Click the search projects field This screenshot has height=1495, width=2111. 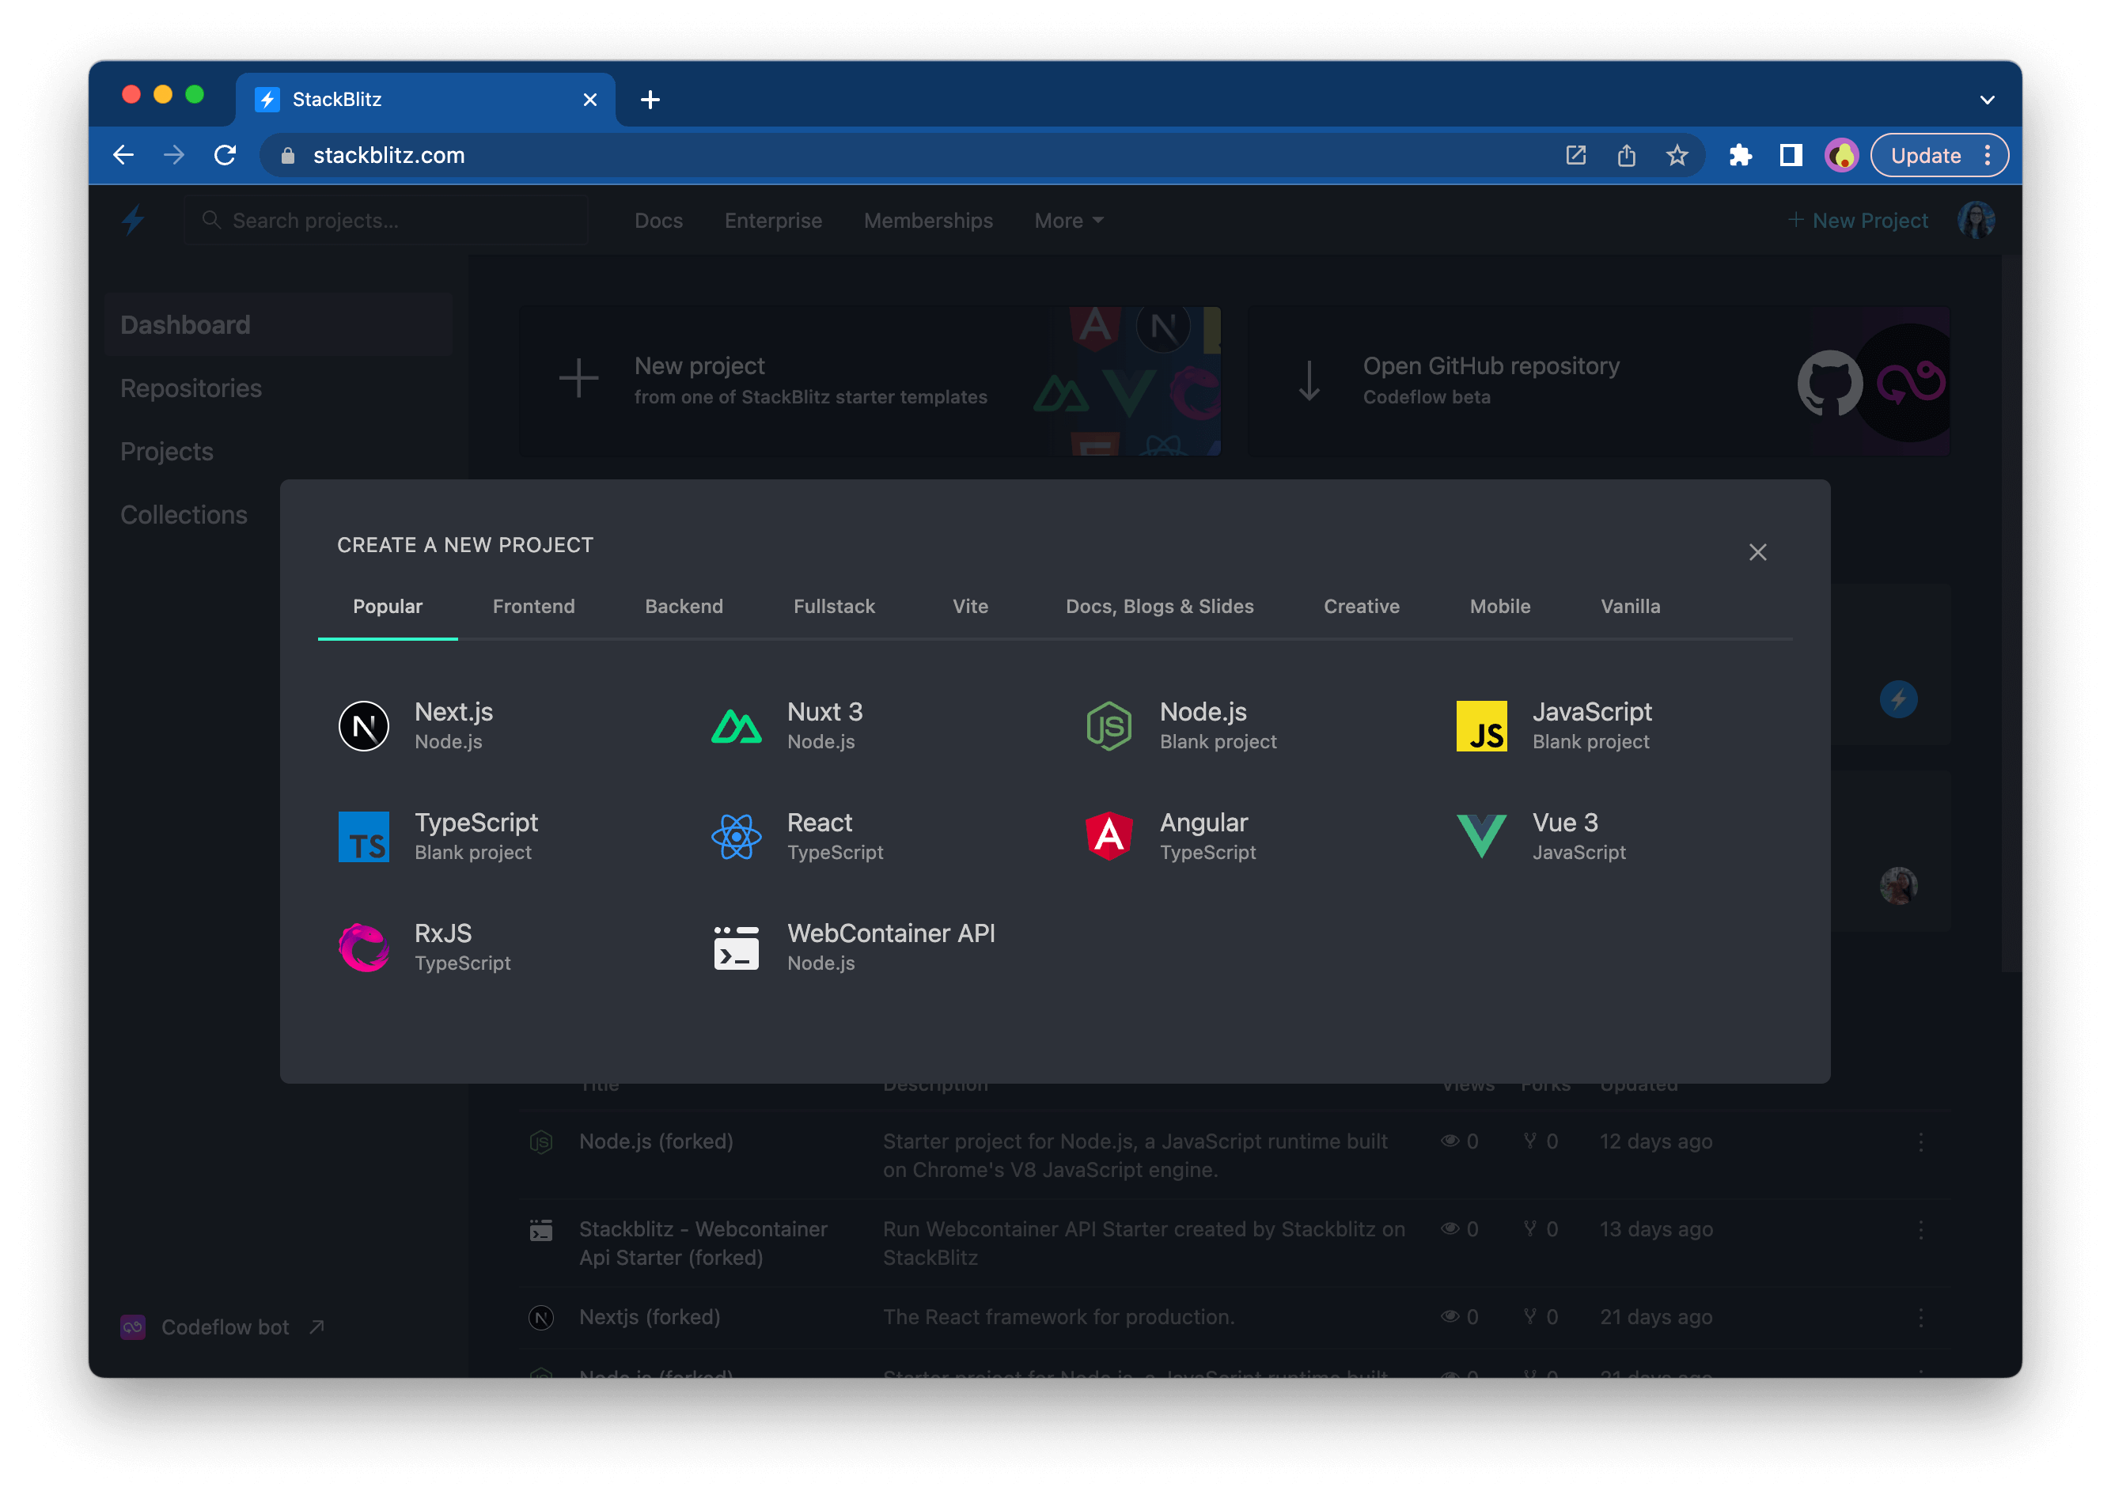[x=386, y=220]
